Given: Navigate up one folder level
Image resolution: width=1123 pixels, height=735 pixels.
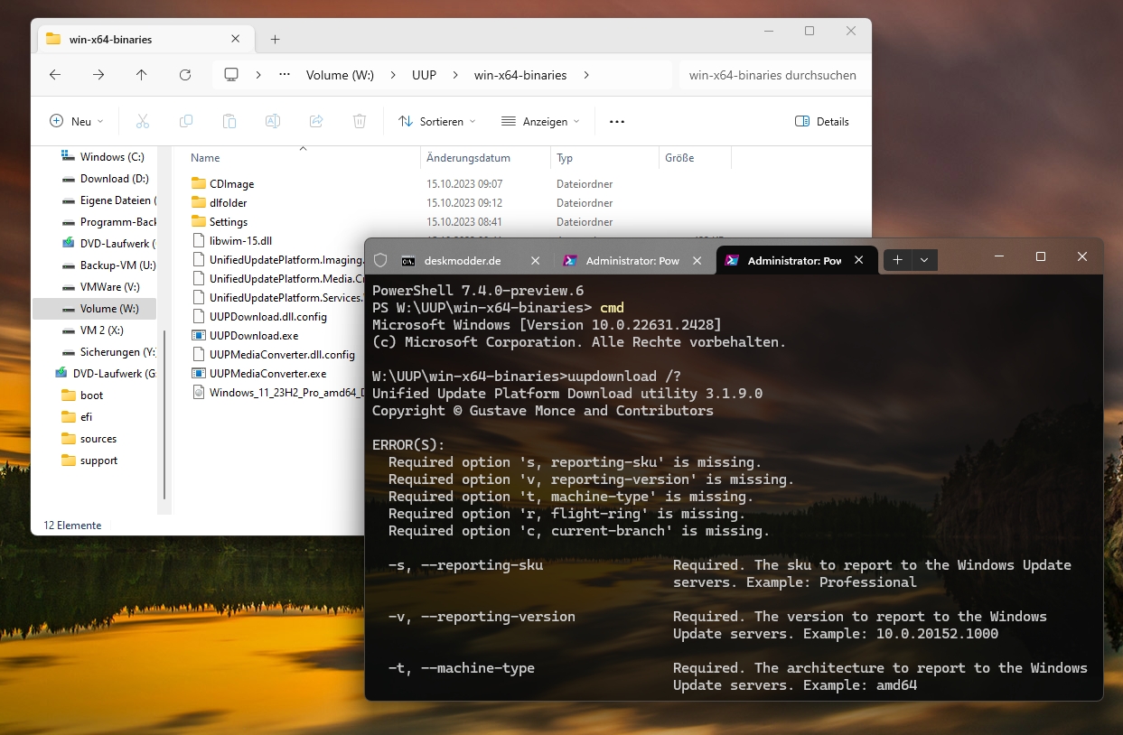Looking at the screenshot, I should 142,75.
